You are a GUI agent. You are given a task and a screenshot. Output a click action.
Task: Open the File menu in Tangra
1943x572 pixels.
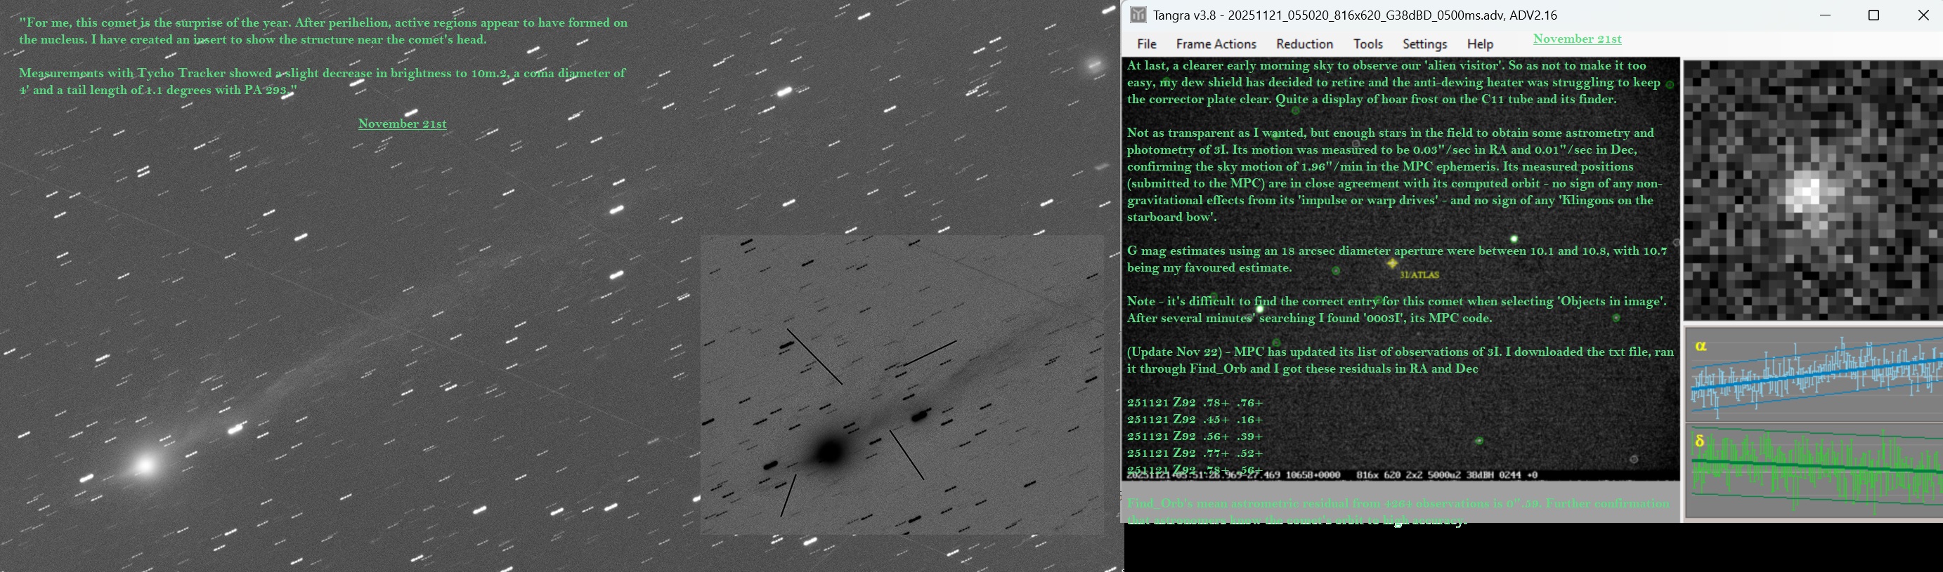click(1147, 44)
